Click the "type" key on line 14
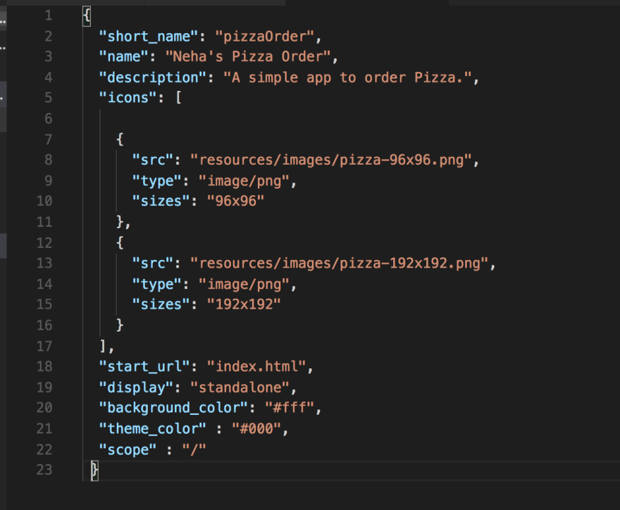This screenshot has width=620, height=510. 157,285
